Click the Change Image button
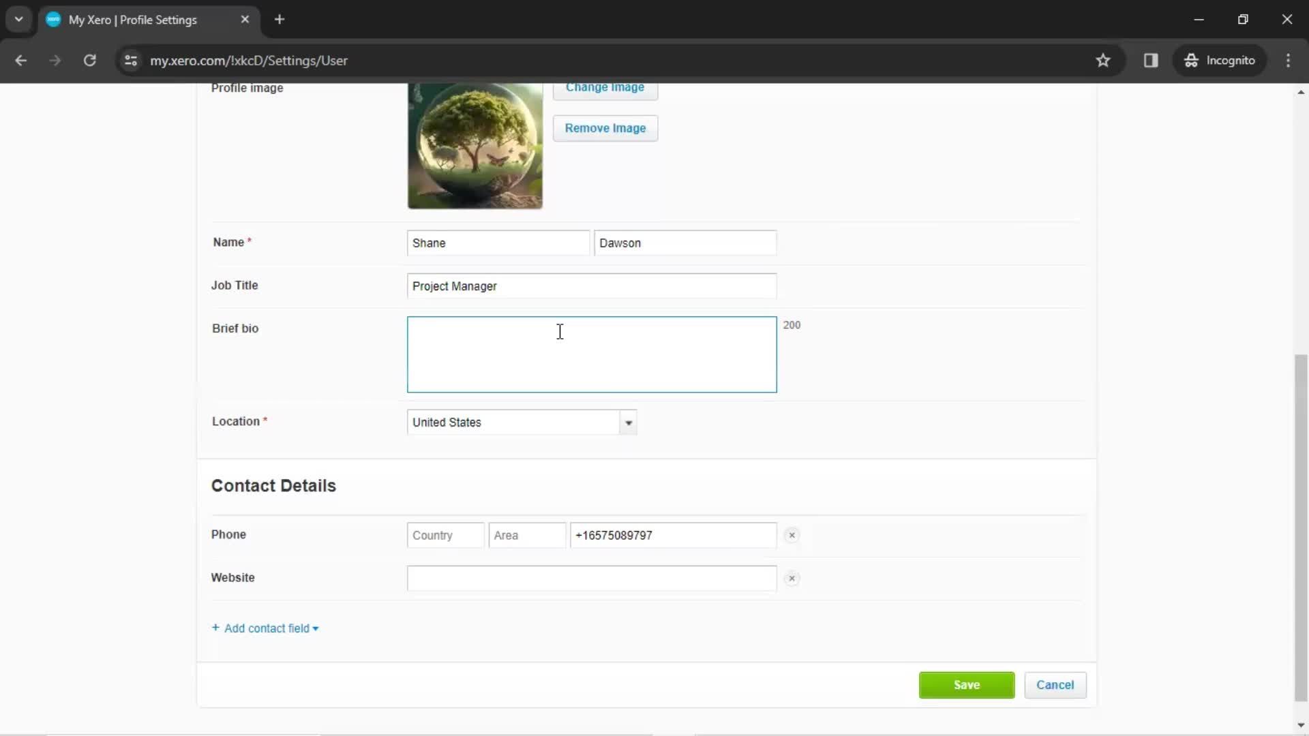 (605, 90)
